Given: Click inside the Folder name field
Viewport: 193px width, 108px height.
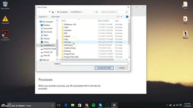Looking at the screenshot, I should tap(94, 64).
